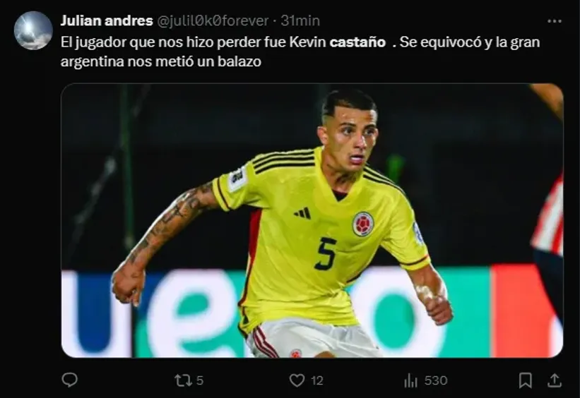Click the bold word castaño in the tweet
Image resolution: width=580 pixels, height=398 pixels.
click(357, 42)
